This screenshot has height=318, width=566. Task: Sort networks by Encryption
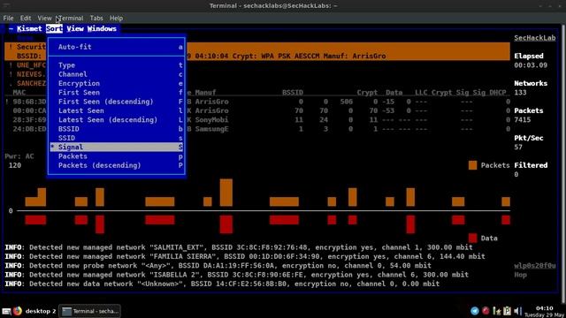(117, 83)
